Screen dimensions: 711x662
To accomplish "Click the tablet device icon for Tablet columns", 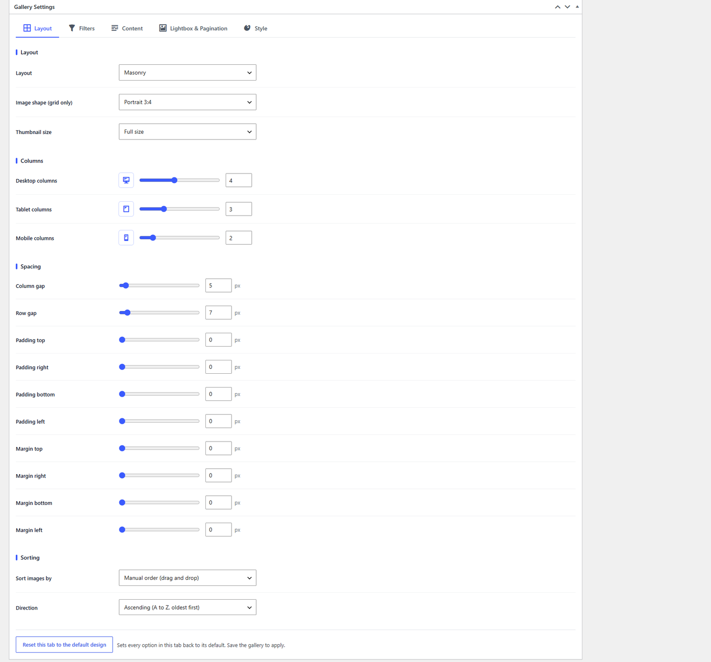I will [126, 209].
